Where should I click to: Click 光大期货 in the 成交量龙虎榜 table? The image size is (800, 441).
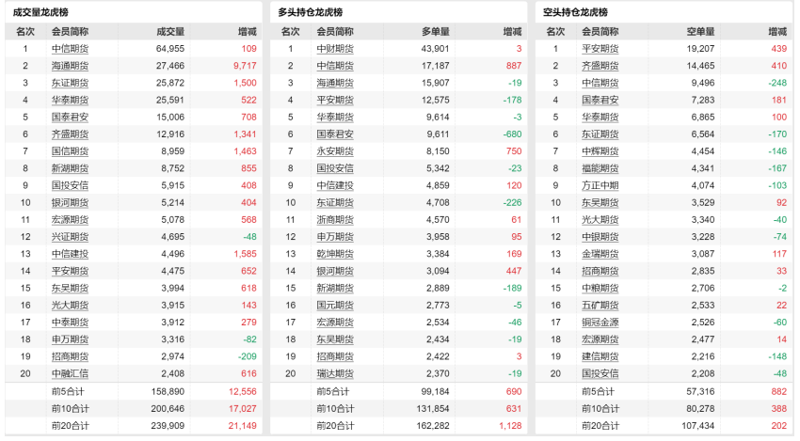click(x=70, y=306)
